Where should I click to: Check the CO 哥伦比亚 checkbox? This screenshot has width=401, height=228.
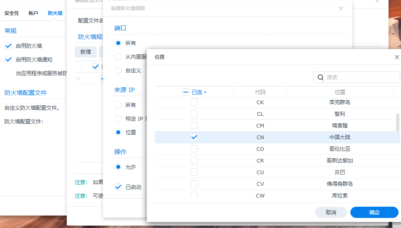click(x=194, y=149)
